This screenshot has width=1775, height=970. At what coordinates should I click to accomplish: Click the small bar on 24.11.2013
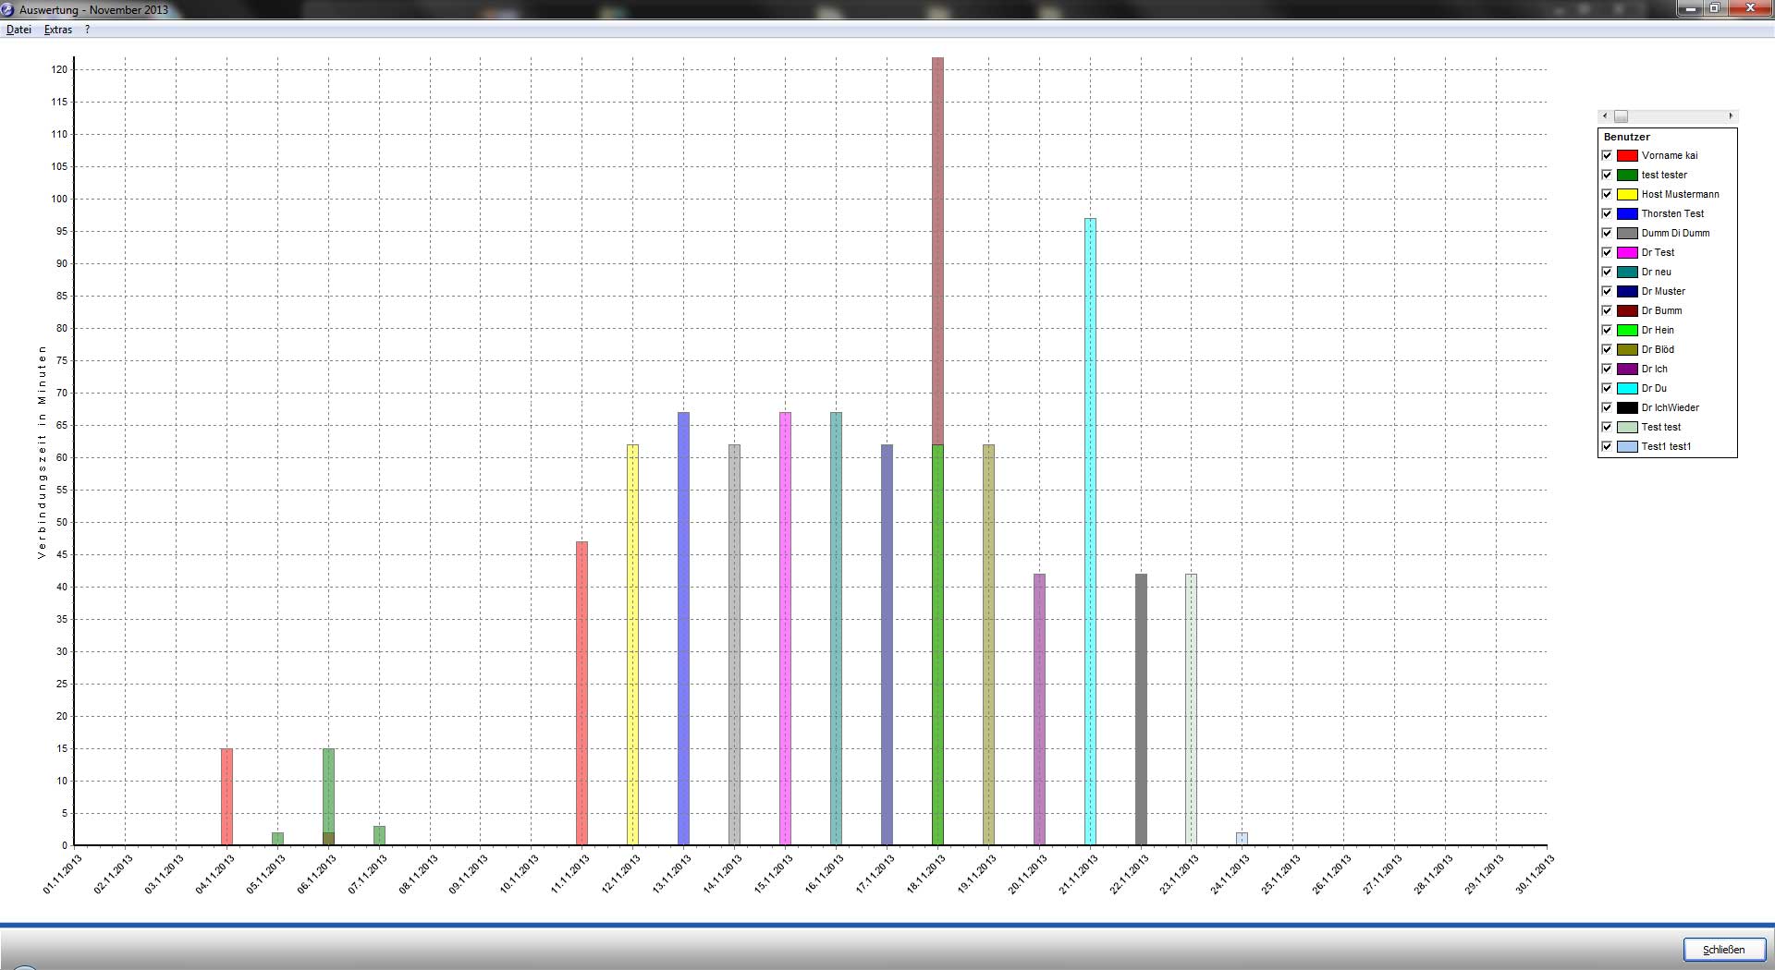(x=1242, y=839)
